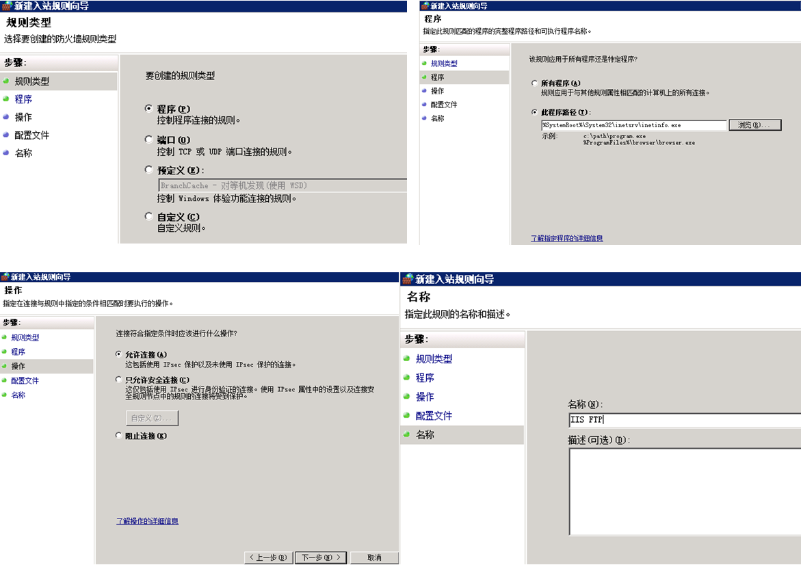Image resolution: width=801 pixels, height=565 pixels.
Task: Click the green bullet beside 名称 on the 名称 page
Action: [406, 434]
